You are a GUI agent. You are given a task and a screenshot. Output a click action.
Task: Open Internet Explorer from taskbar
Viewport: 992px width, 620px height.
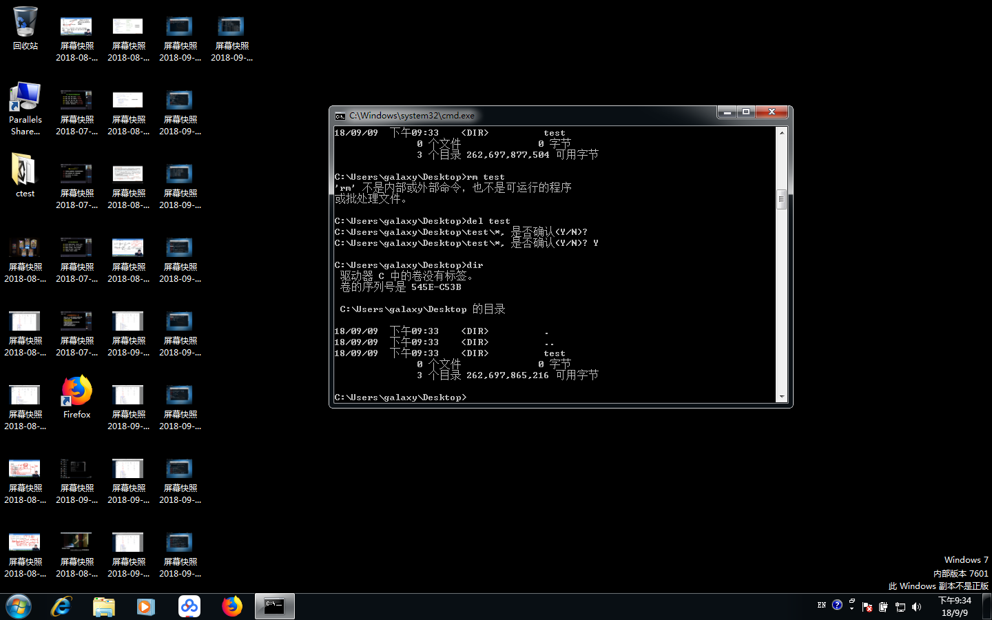point(61,606)
